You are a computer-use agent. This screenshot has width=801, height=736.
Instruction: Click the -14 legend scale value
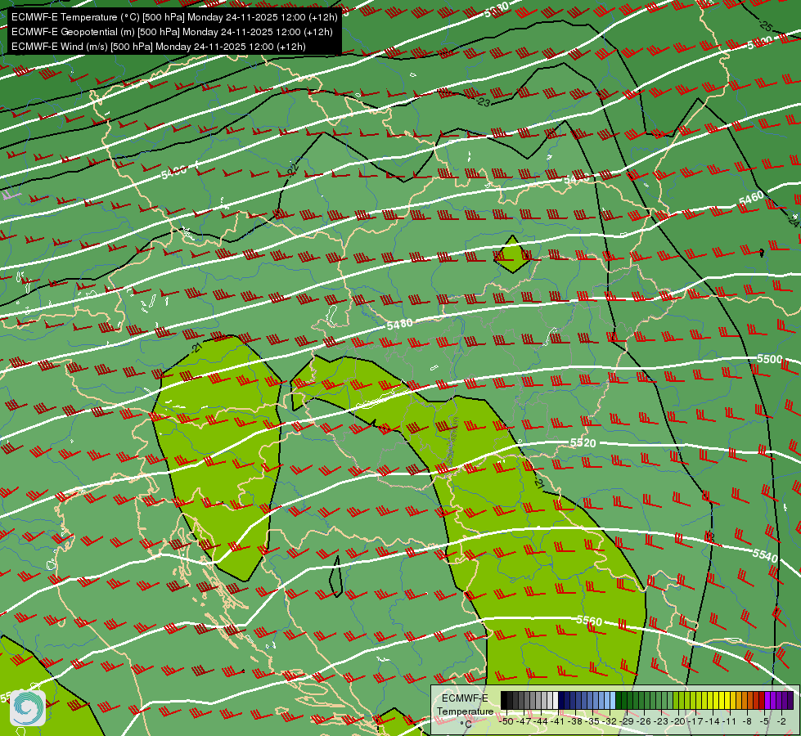(713, 722)
